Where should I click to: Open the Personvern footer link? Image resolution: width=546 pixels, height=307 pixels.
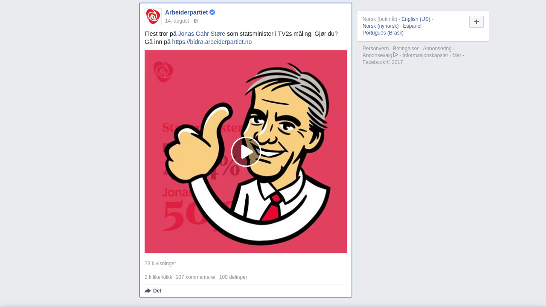tap(375, 49)
